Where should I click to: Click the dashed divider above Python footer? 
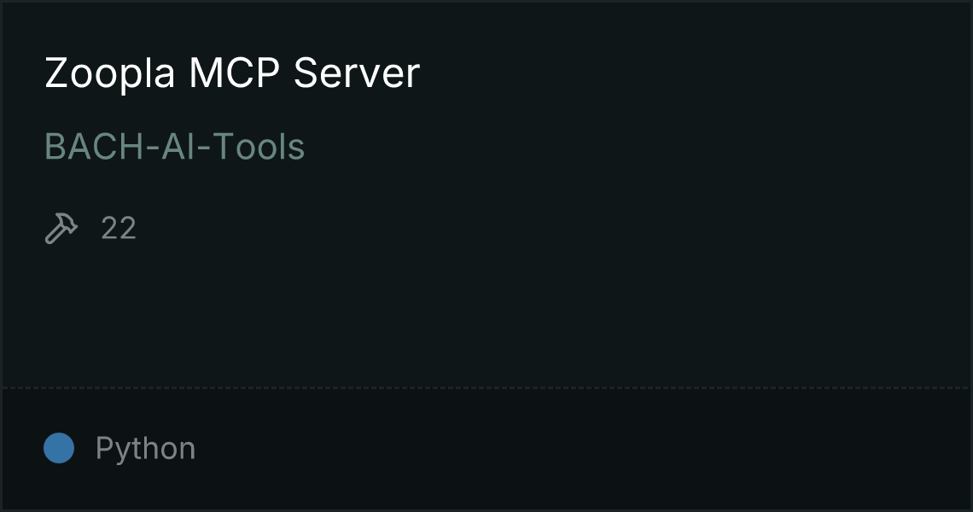(x=486, y=388)
